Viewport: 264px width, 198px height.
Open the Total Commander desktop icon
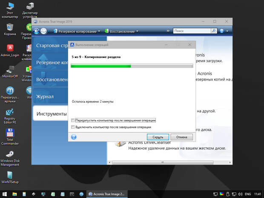(10, 135)
